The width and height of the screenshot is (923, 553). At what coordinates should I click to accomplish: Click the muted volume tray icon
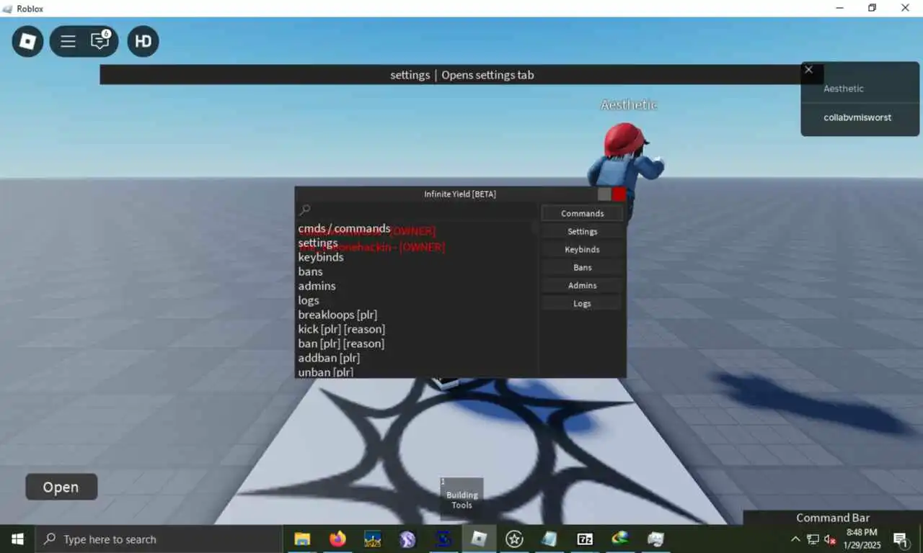click(x=830, y=539)
